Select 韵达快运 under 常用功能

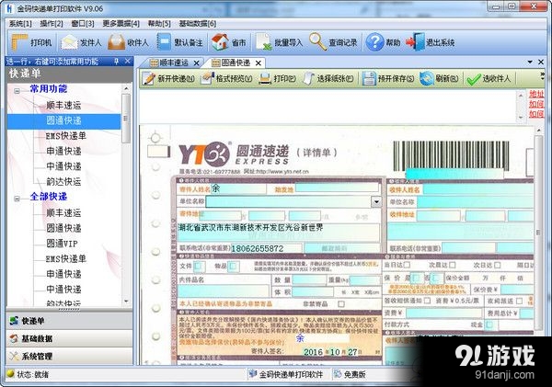[x=63, y=181]
